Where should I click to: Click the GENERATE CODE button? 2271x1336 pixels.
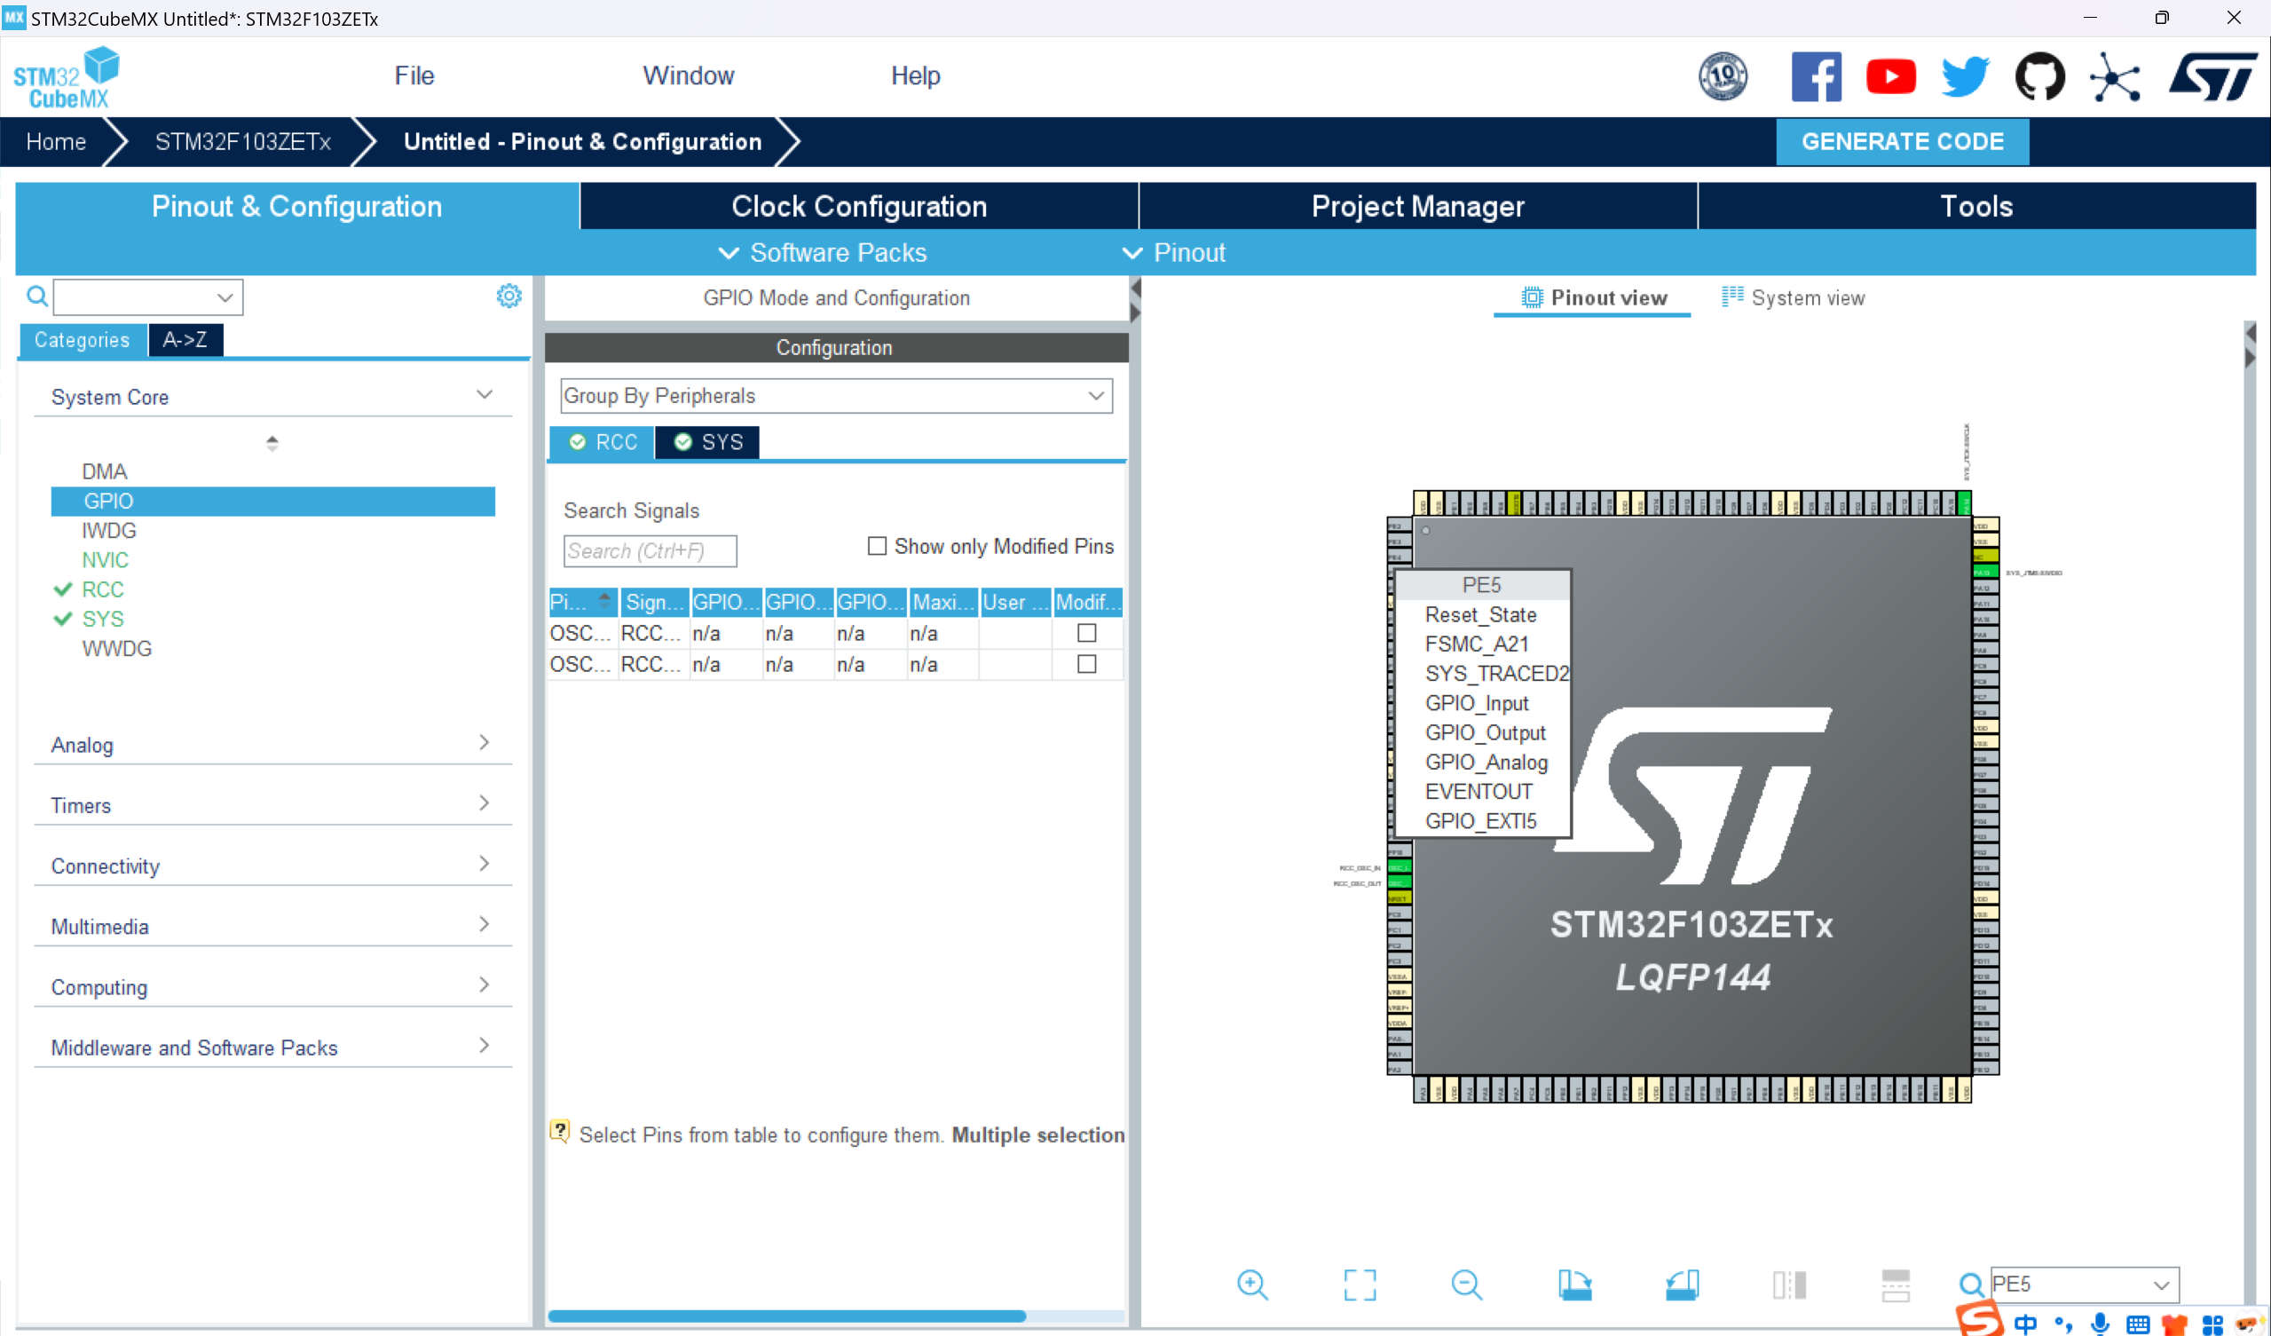[x=1902, y=141]
